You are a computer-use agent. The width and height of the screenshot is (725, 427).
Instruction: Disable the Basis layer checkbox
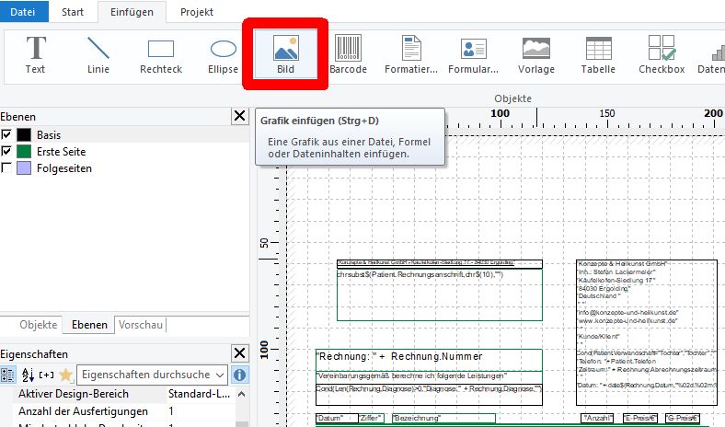pos(7,135)
